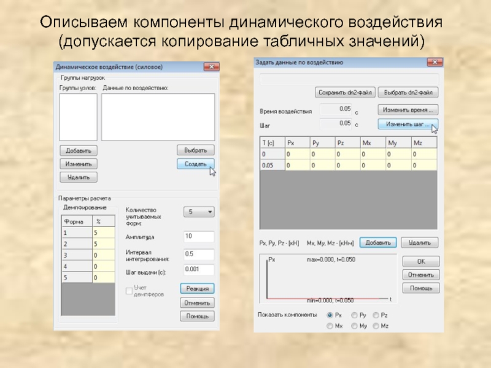
Task: Click Отменить in the dynamic action dialog
Action: pos(197,303)
